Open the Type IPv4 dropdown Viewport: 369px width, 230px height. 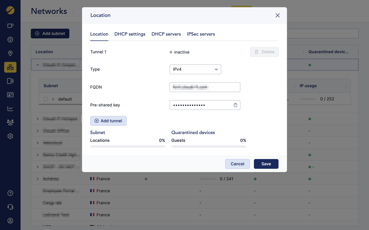(x=195, y=69)
